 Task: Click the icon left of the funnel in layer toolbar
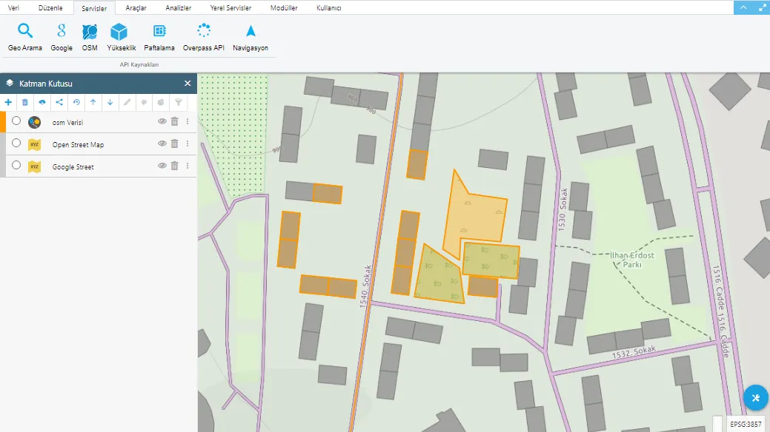pyautogui.click(x=161, y=102)
